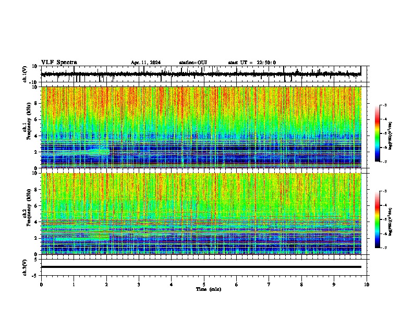
Task: Click the "ch.1(V)" vertical axis label
Action: (x=25, y=74)
